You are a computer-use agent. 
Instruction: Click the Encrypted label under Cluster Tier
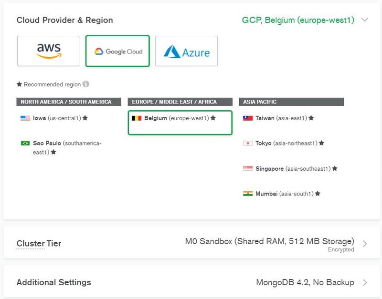click(341, 249)
